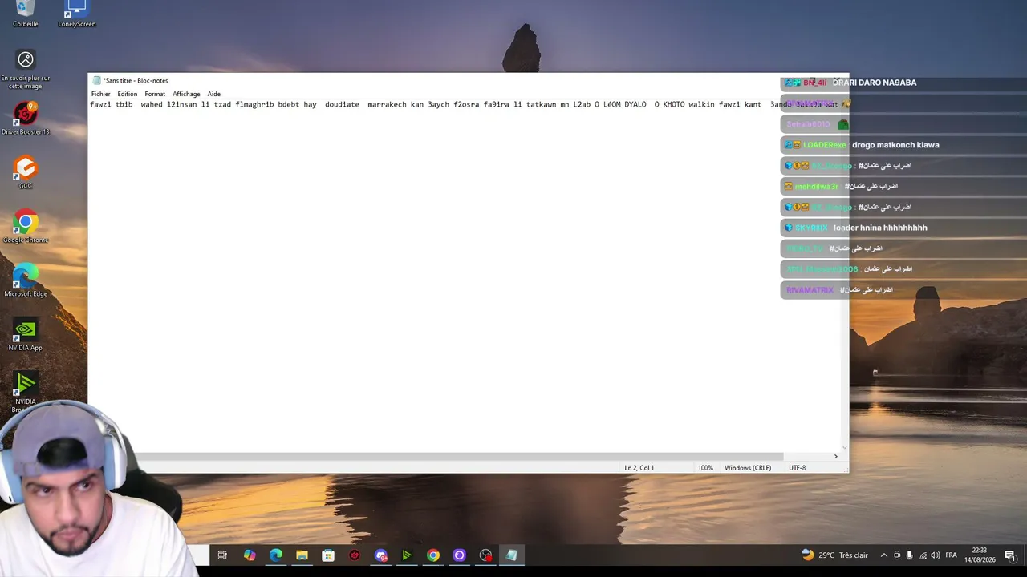Open Google Chrome from the taskbar

433,555
